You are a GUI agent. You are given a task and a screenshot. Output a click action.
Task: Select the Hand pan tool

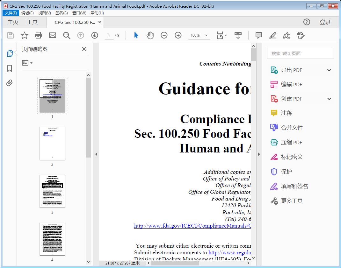(x=150, y=35)
